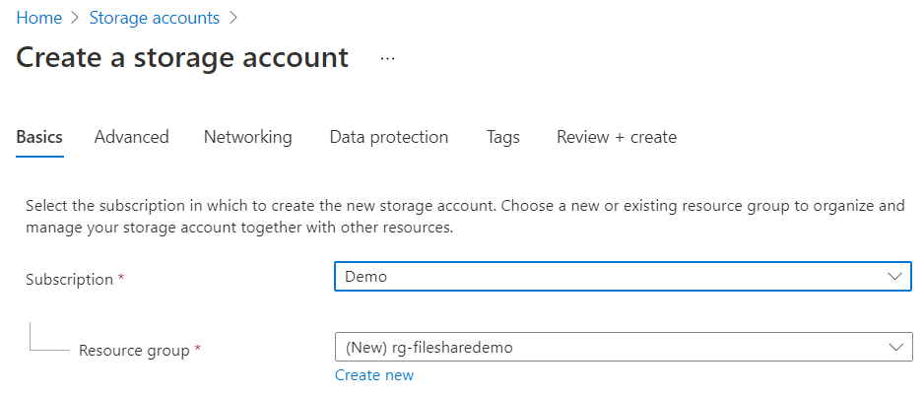Open the Resource group field showing rg-filesharedemo
924x396 pixels.
tap(611, 347)
